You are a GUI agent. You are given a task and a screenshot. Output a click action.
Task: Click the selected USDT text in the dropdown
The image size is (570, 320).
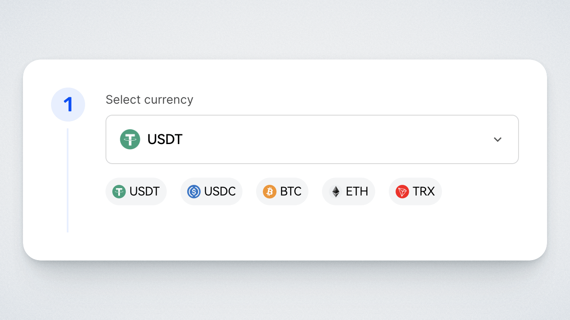(x=165, y=139)
